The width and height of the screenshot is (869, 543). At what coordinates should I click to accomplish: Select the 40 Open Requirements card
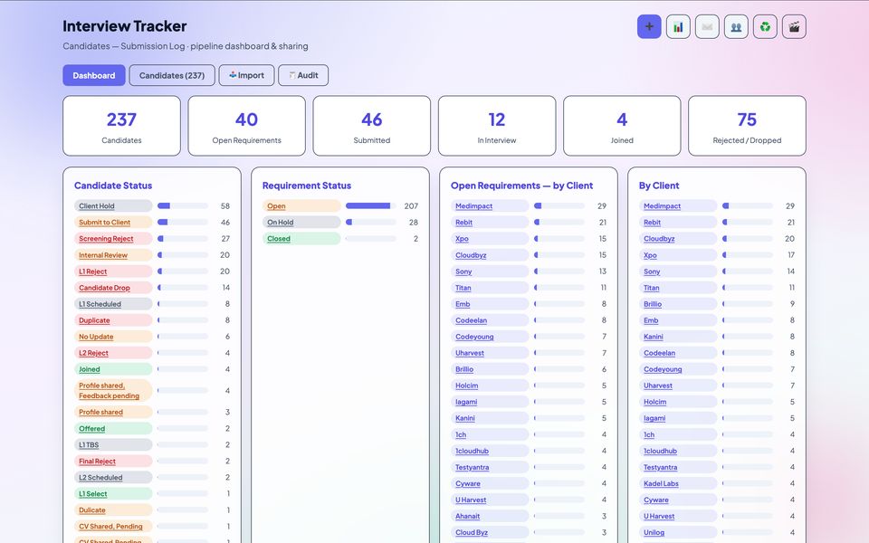pos(246,126)
